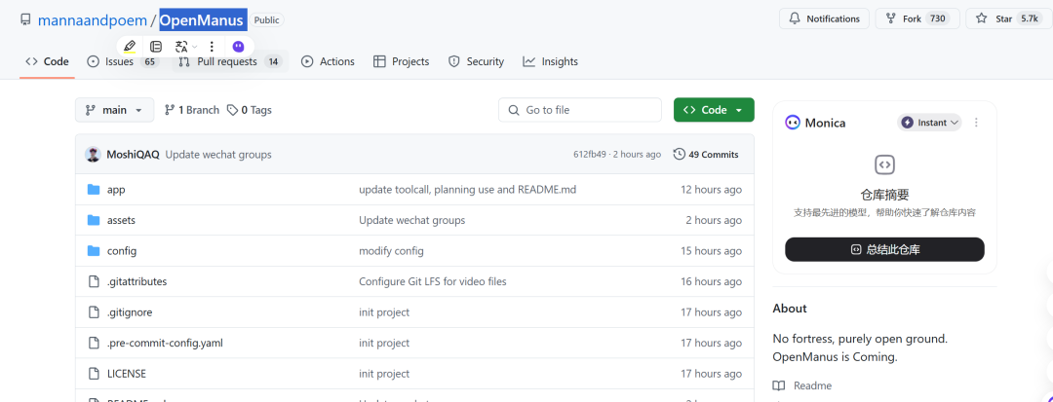
Task: Click the highlighter pen icon in floating toolbar
Action: [x=131, y=46]
